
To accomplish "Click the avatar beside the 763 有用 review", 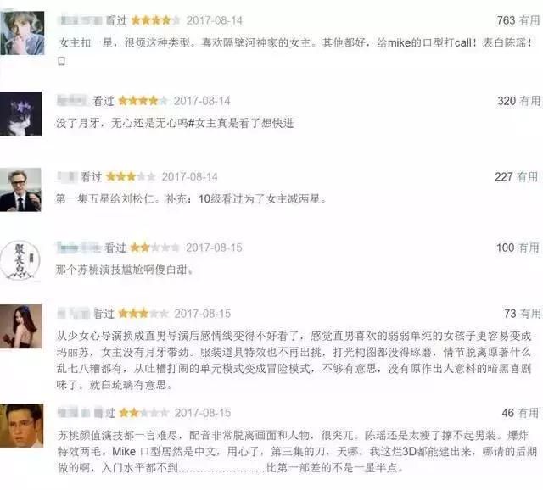I will [x=22, y=33].
